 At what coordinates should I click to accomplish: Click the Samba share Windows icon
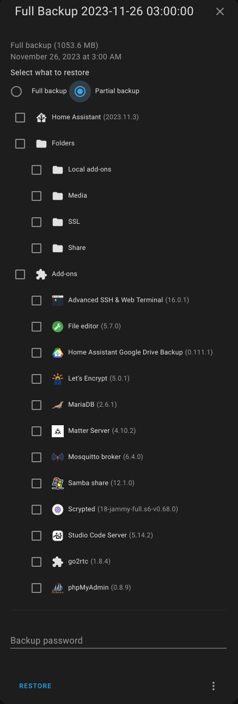coord(58,483)
